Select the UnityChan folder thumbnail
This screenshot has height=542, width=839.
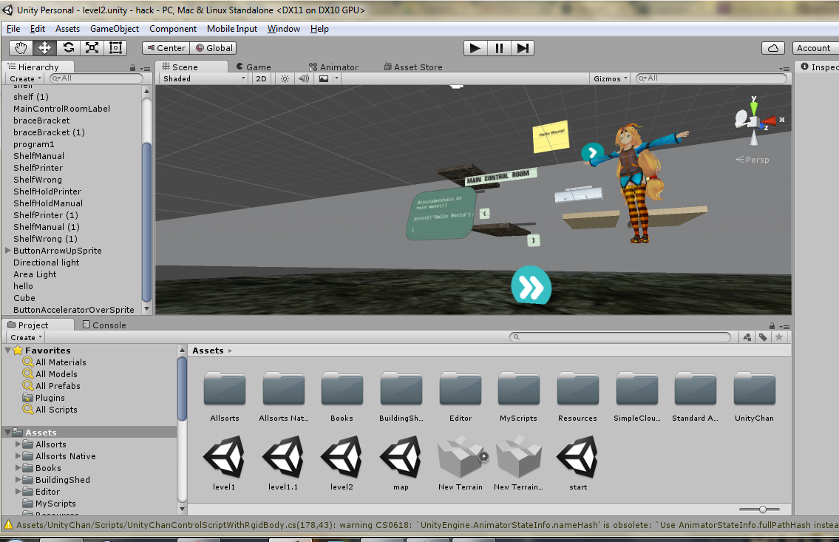(754, 389)
